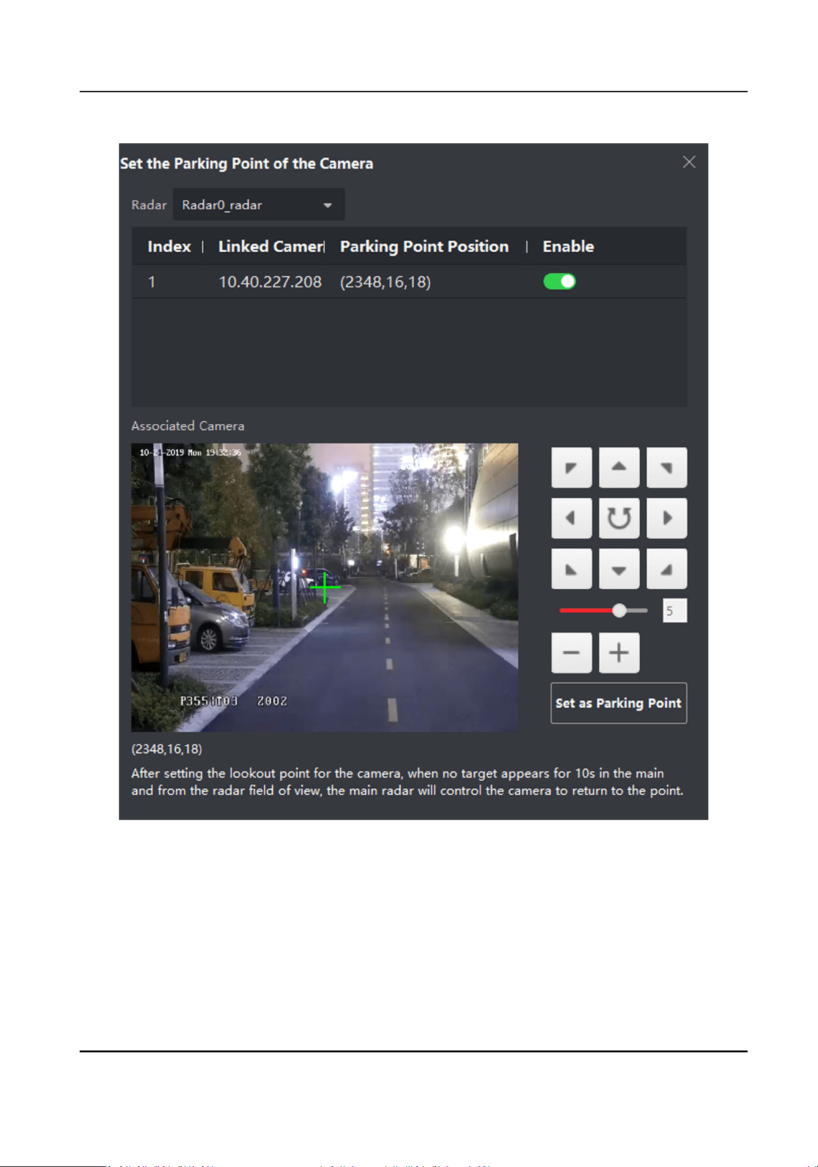Click the associated camera live view
Screen dimensions: 818x1167
pyautogui.click(x=325, y=588)
